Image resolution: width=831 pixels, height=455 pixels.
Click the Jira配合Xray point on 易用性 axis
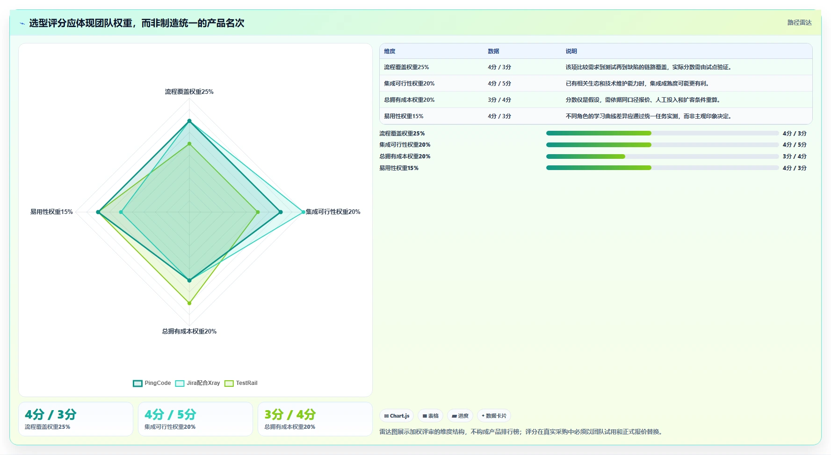coord(121,212)
